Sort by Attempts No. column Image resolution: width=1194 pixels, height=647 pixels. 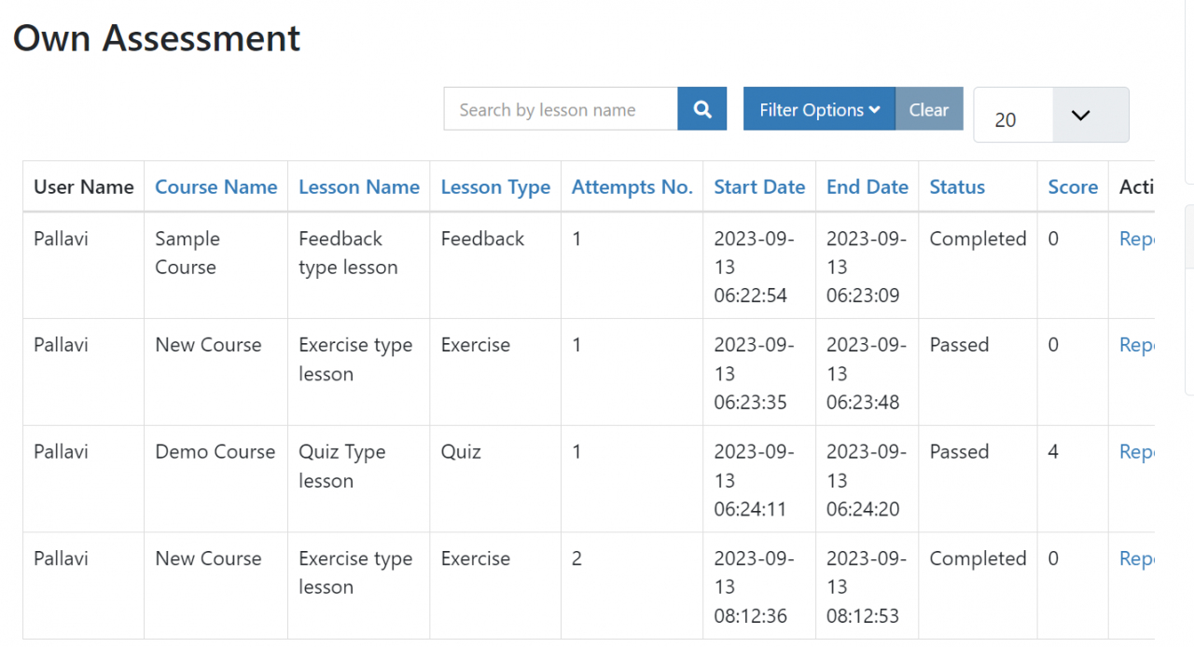coord(632,186)
